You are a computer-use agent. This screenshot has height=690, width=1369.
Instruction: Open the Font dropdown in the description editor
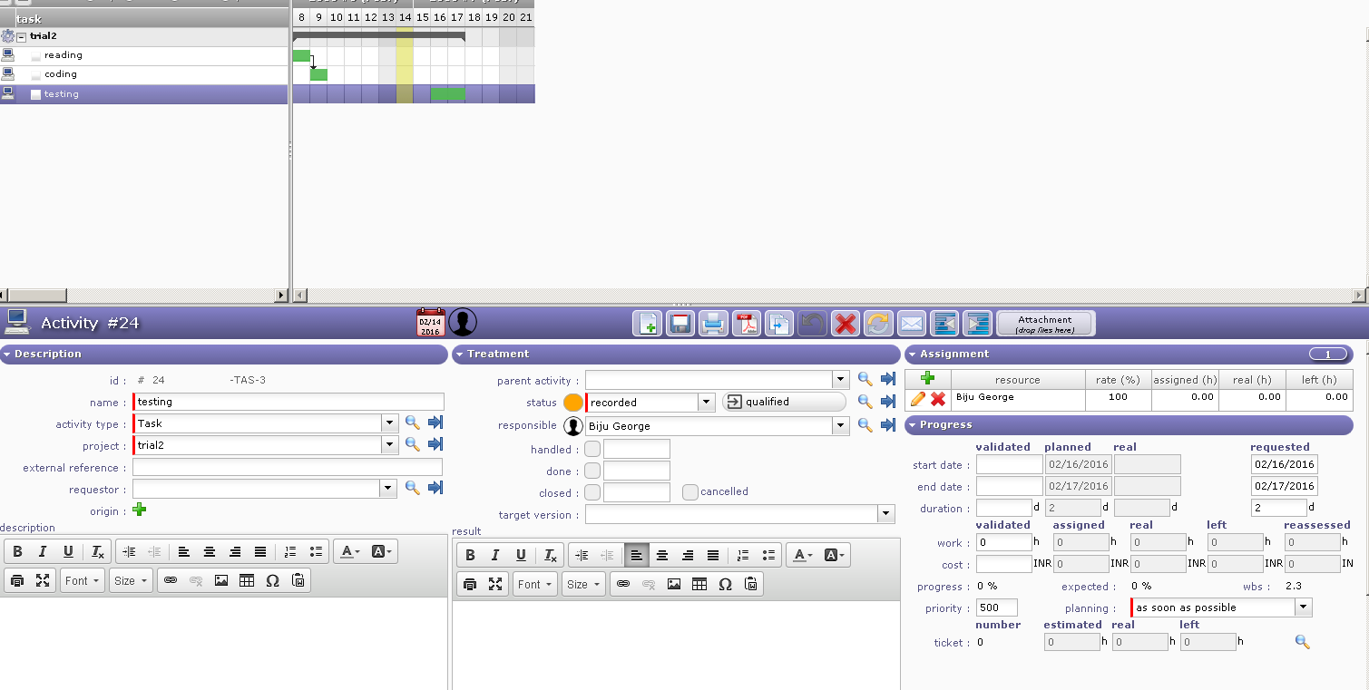coord(83,580)
